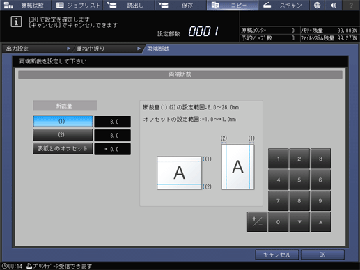Tap keypad digit 9
360x270 pixels.
[320, 201]
